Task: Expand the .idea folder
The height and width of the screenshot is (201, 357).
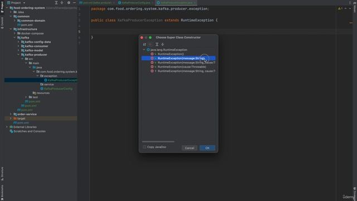Action: click(x=11, y=12)
